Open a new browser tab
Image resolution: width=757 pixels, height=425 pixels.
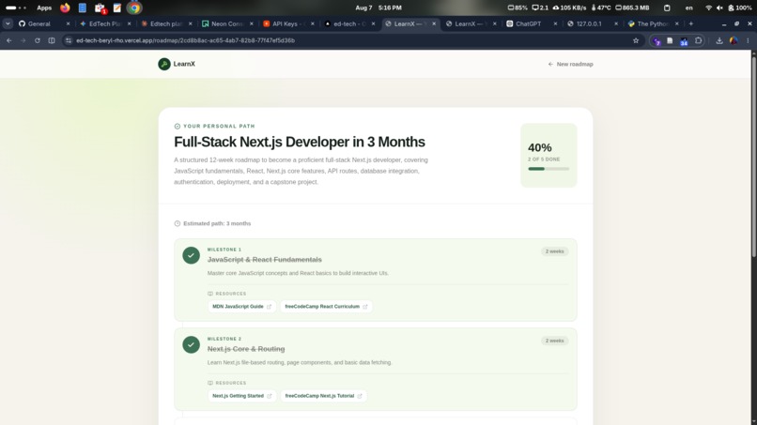(x=691, y=23)
